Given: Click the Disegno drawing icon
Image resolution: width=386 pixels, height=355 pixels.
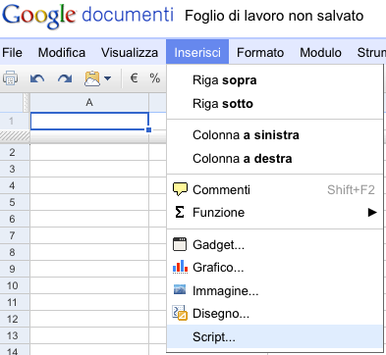Looking at the screenshot, I should [180, 313].
